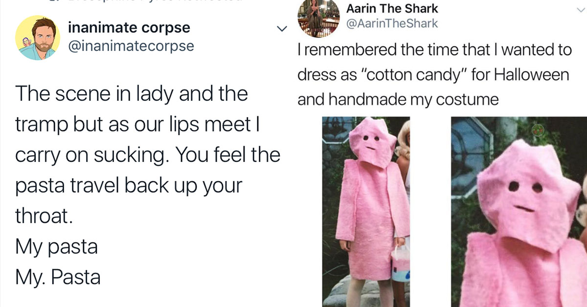The width and height of the screenshot is (587, 307).
Task: Click "and handmade my costume" text line
Action: click(398, 100)
